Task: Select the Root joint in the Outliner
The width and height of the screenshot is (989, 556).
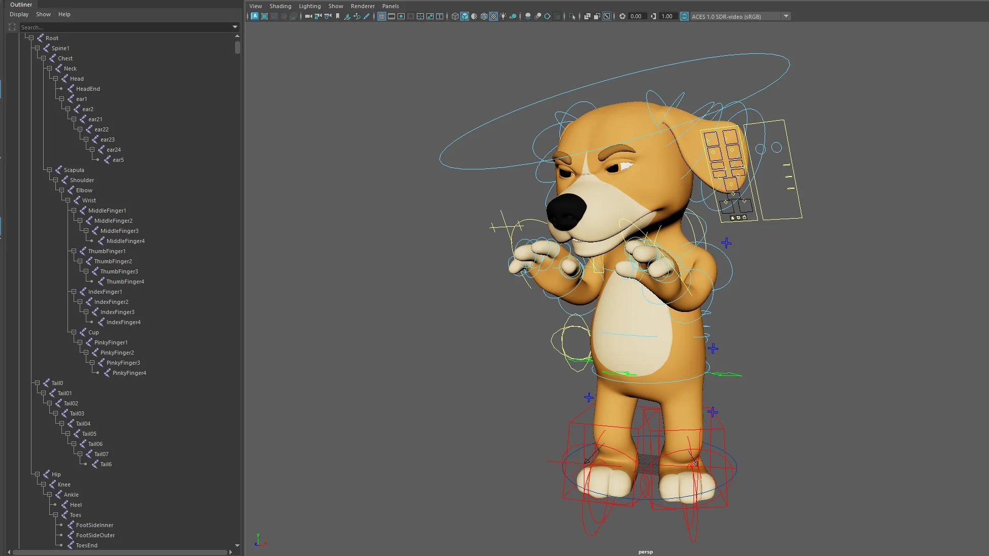Action: coord(52,38)
